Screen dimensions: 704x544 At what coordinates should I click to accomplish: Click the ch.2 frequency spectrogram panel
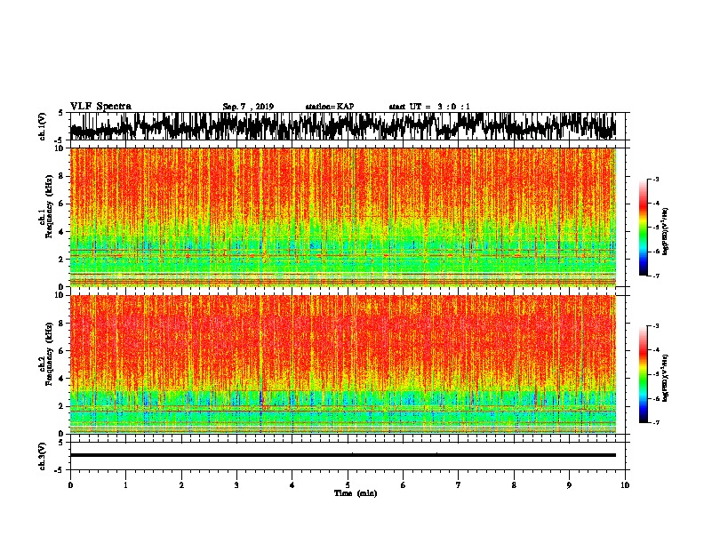pos(343,364)
